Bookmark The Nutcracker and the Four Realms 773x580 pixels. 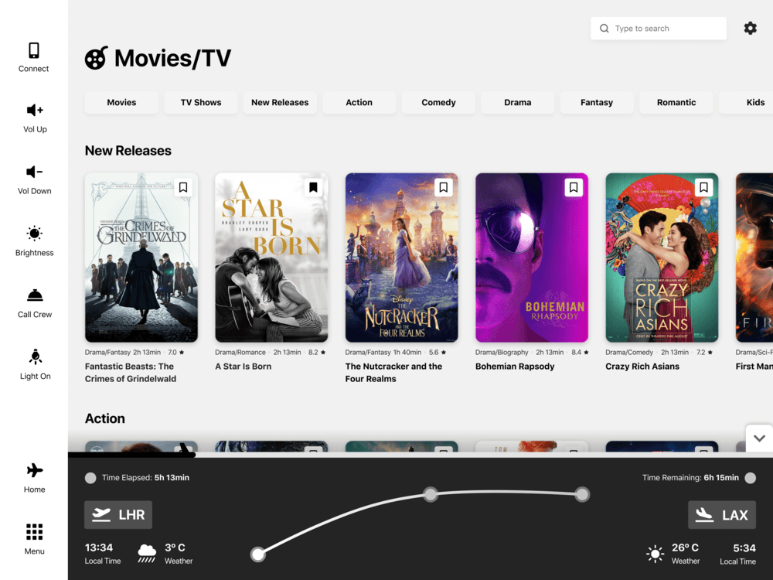point(443,187)
